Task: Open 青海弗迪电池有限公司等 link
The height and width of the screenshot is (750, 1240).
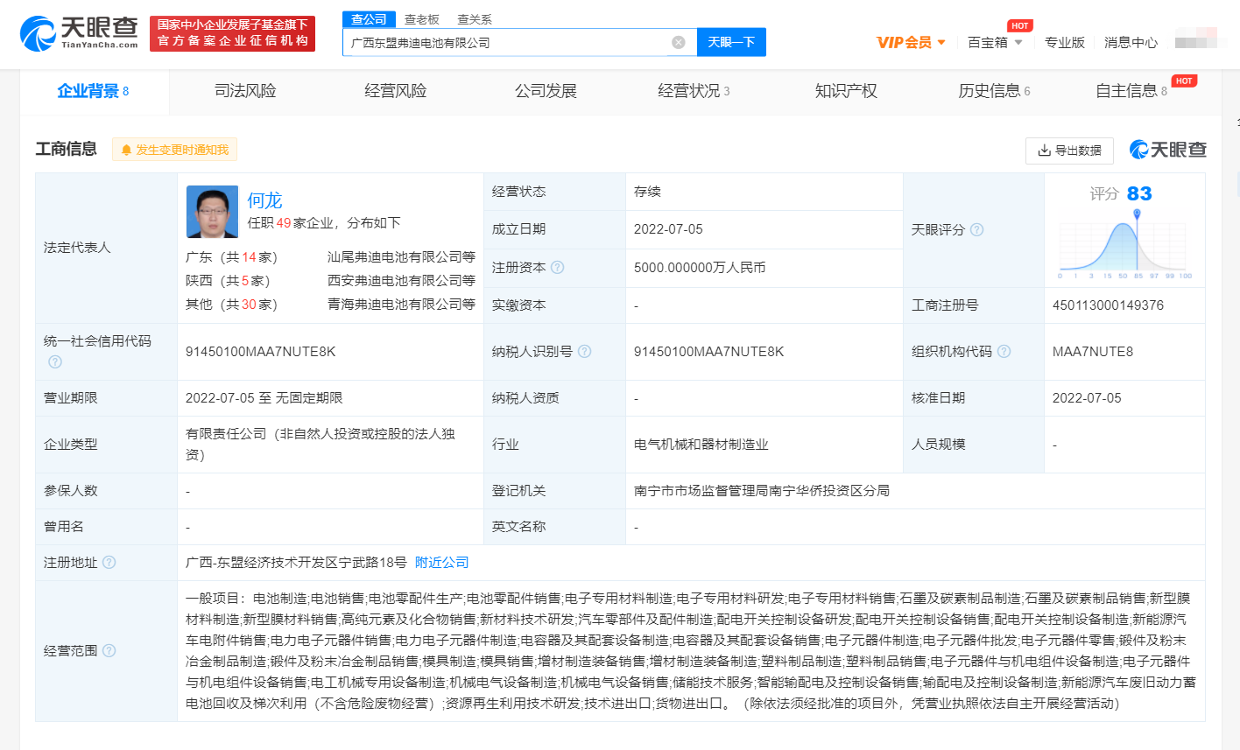Action: (x=401, y=305)
